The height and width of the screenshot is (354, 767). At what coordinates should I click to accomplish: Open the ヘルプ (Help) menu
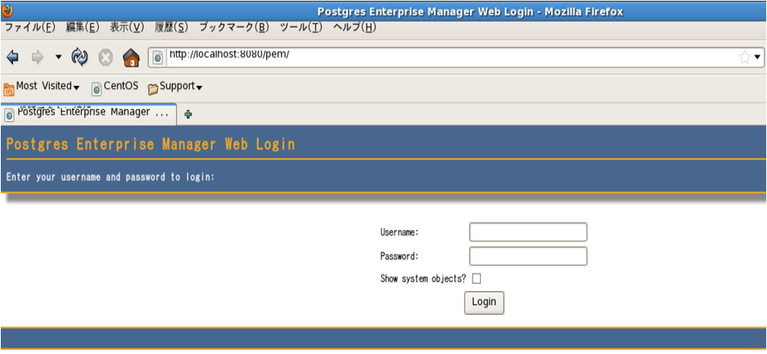[354, 27]
